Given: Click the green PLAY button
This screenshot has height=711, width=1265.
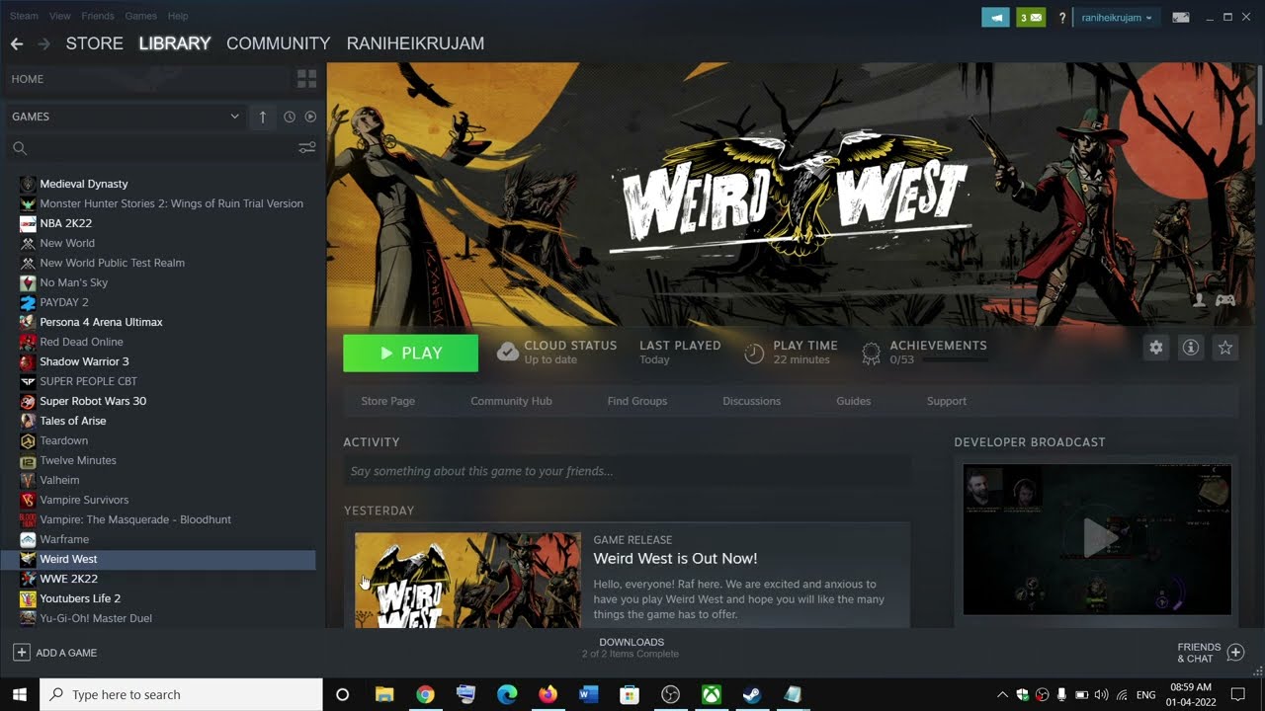Looking at the screenshot, I should pos(410,354).
